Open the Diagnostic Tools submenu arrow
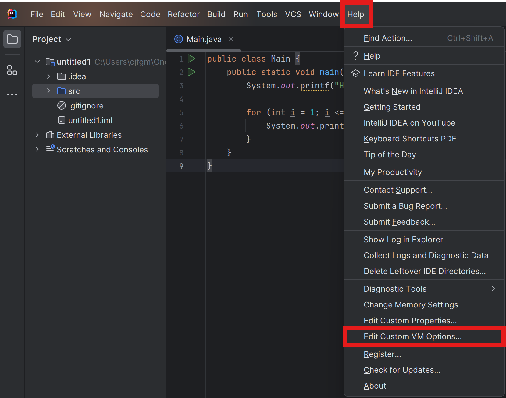 (x=493, y=289)
